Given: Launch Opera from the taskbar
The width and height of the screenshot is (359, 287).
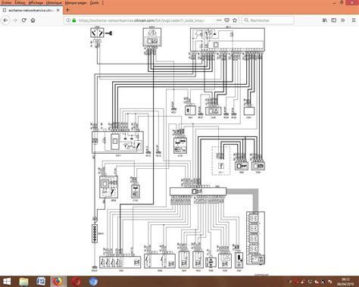Looking at the screenshot, I should point(76,282).
